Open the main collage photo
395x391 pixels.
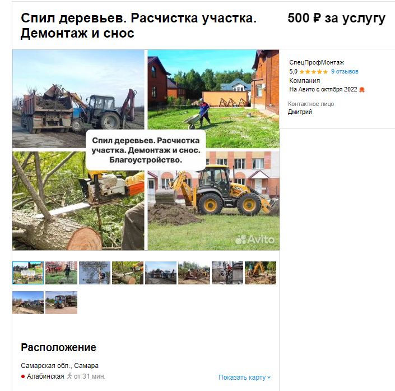coord(146,150)
